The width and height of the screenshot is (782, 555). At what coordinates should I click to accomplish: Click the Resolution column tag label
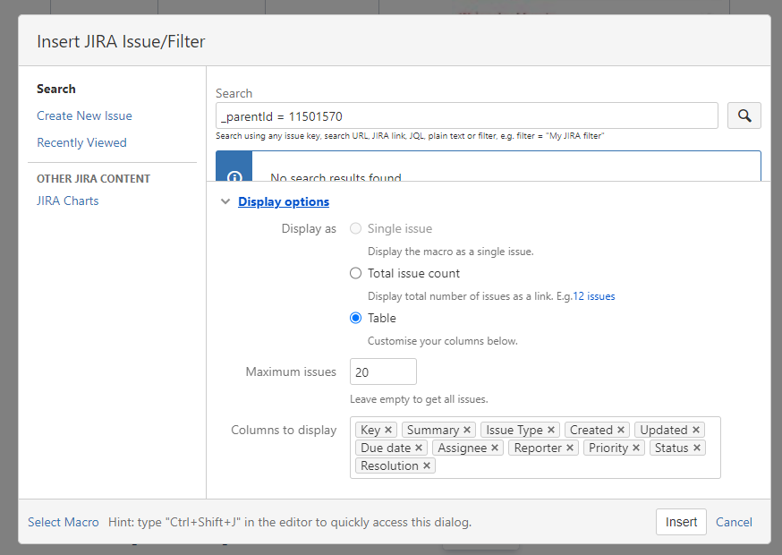click(x=389, y=465)
